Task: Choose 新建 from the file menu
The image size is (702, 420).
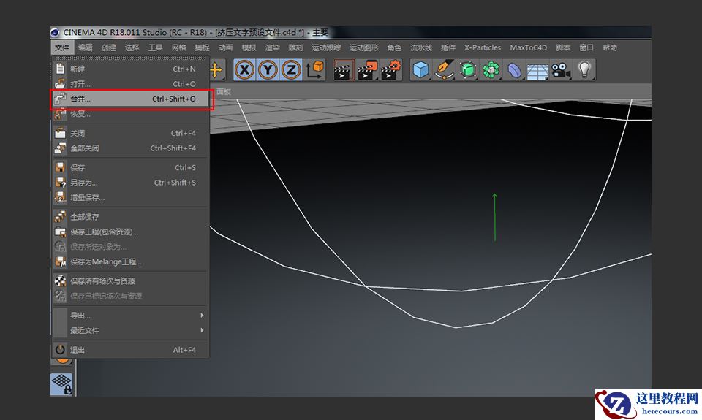Action: point(131,69)
